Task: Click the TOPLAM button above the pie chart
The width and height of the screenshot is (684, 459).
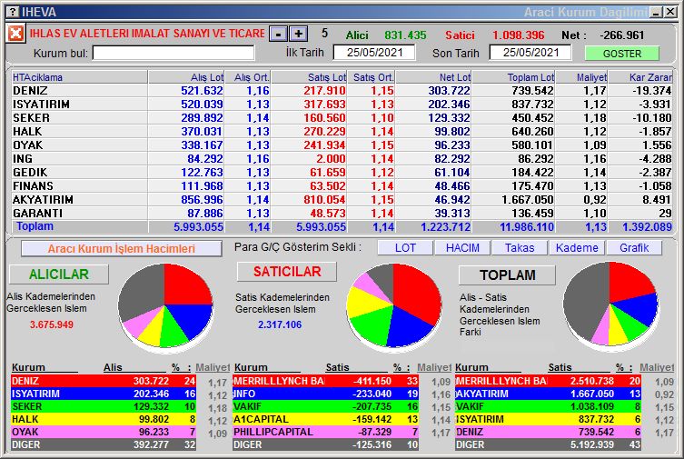Action: (507, 274)
